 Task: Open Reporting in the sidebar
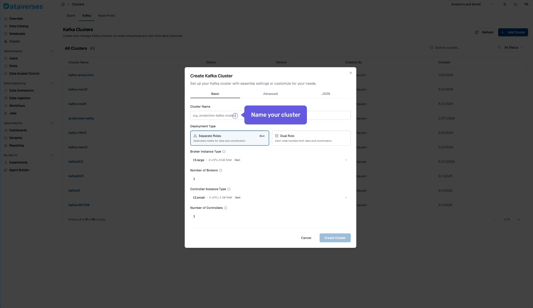pos(16,146)
